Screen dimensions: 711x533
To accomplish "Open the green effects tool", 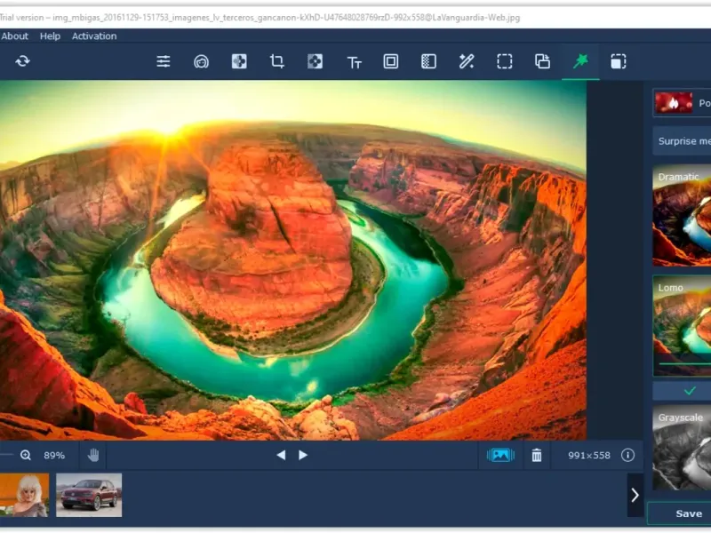I will click(580, 61).
